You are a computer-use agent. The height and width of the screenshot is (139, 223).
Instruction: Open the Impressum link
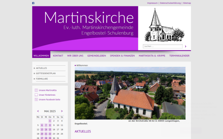point(152,3)
